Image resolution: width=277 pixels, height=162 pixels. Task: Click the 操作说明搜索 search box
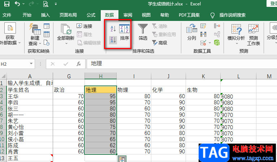pyautogui.click(x=232, y=15)
